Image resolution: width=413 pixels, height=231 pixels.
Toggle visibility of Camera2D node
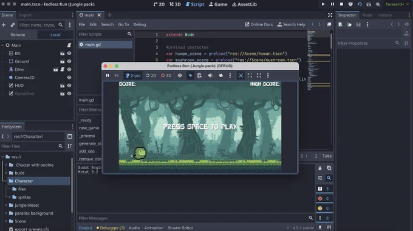coord(69,78)
